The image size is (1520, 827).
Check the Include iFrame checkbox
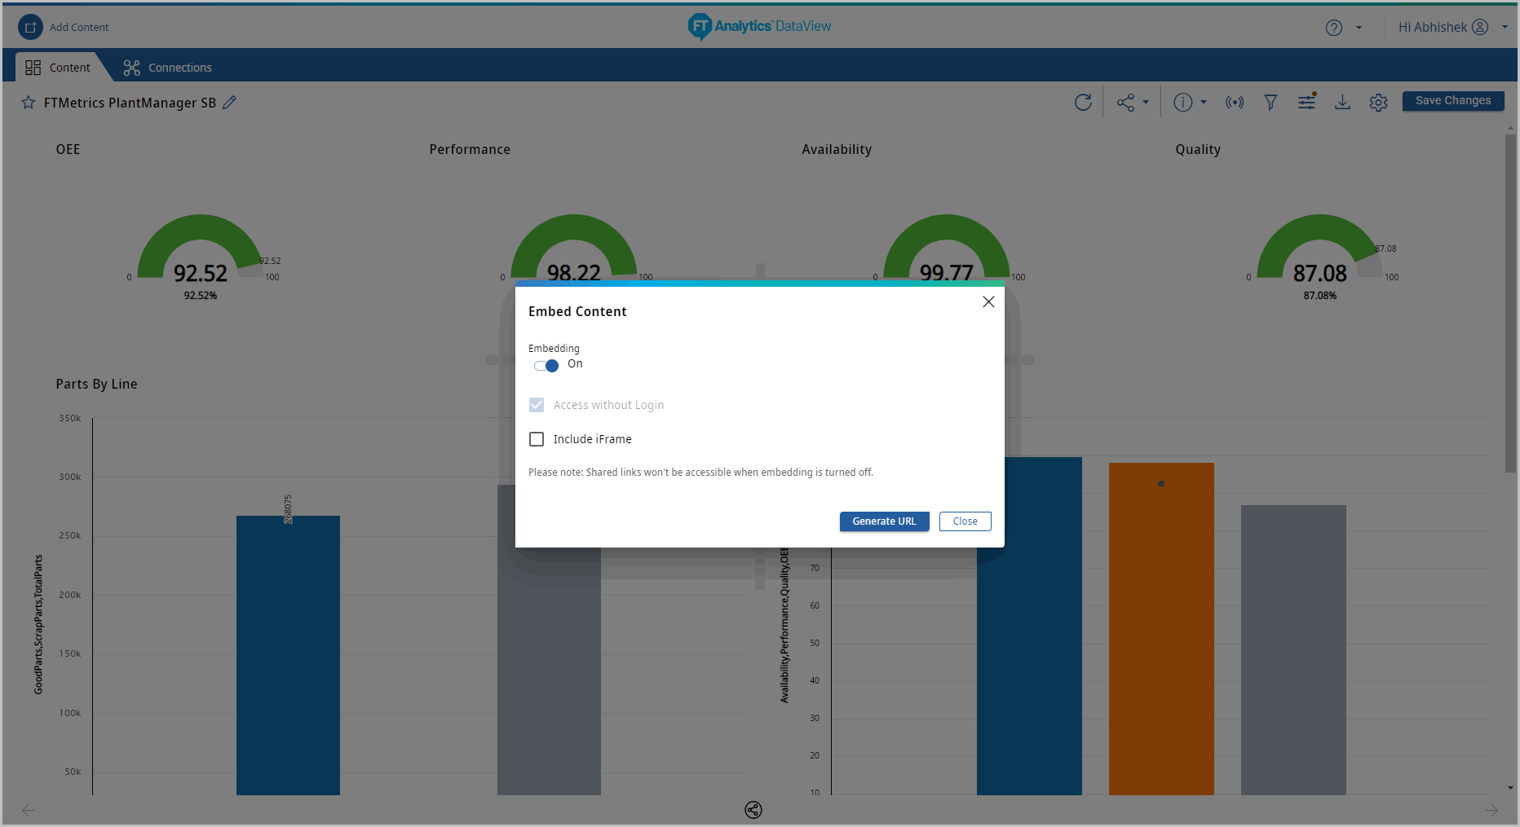[x=537, y=439]
